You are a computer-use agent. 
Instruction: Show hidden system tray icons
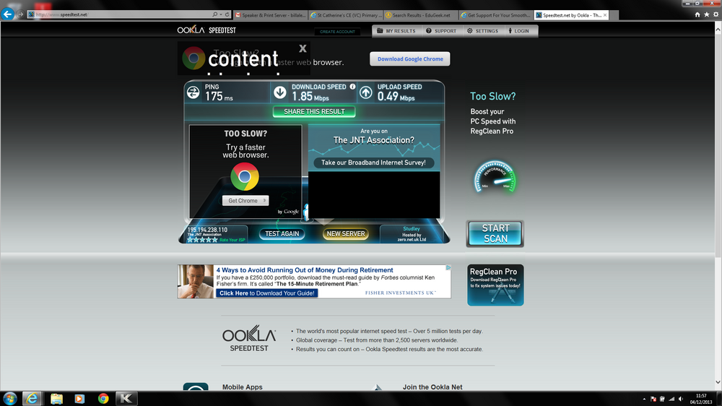[644, 399]
